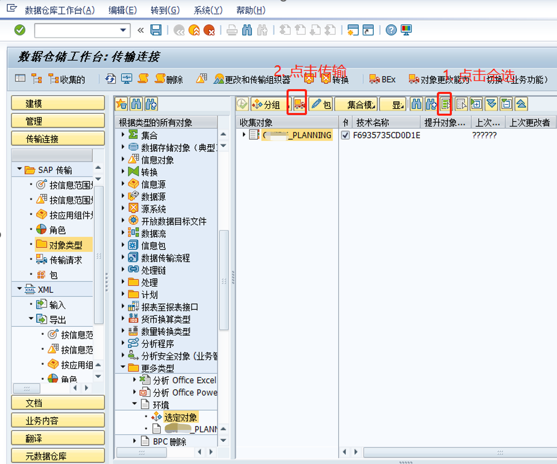Click the green Enter checkmark icon
The width and height of the screenshot is (557, 464).
[20, 30]
